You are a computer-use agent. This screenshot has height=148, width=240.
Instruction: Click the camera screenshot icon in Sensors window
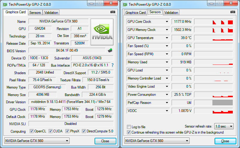point(233,12)
